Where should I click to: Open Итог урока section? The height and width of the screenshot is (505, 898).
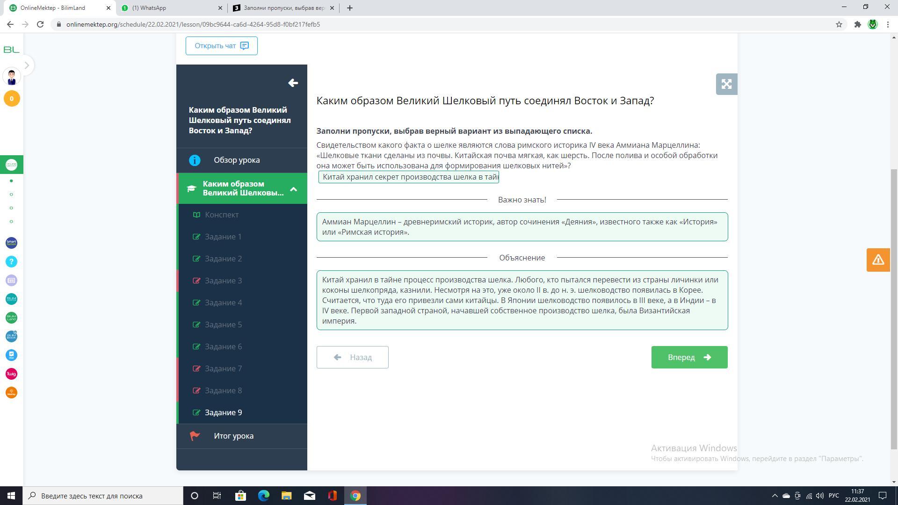(233, 436)
